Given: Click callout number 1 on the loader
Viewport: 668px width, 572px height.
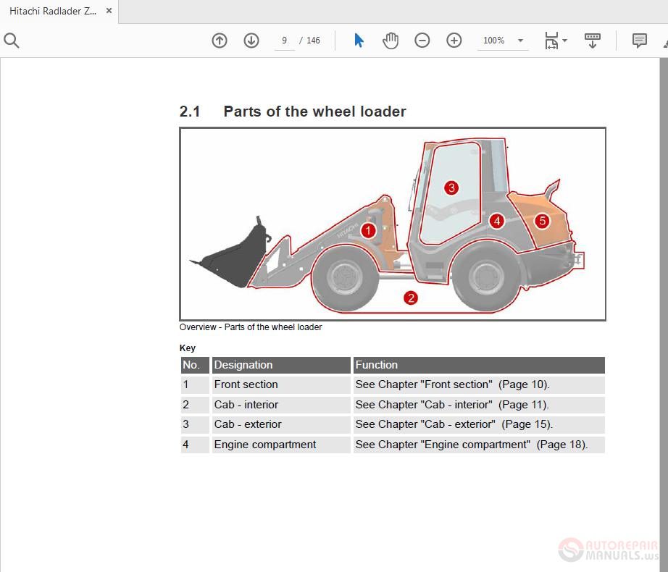Looking at the screenshot, I should 369,231.
